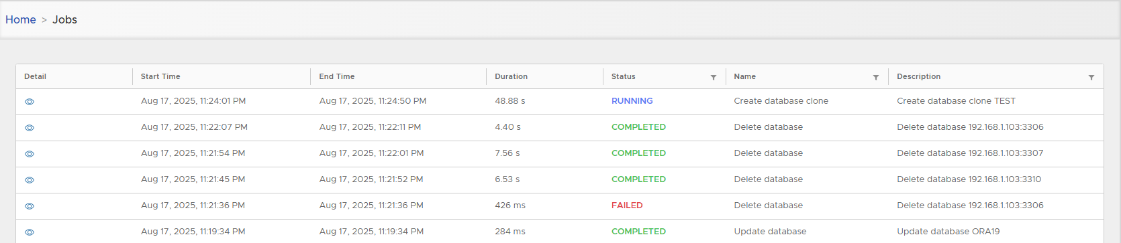Select the RUNNING status text
The image size is (1121, 243).
coord(632,101)
